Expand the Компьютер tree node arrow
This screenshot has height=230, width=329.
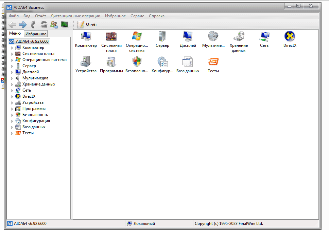coord(12,48)
